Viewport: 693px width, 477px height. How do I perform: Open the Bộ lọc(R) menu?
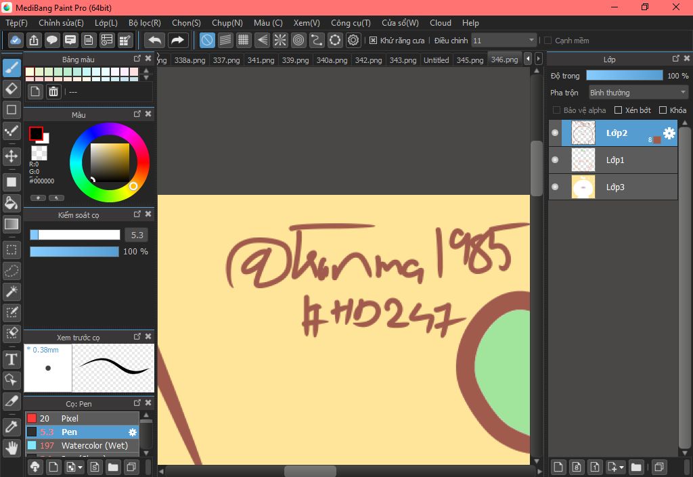[145, 22]
